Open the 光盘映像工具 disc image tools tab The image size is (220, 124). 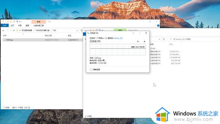click(x=38, y=25)
